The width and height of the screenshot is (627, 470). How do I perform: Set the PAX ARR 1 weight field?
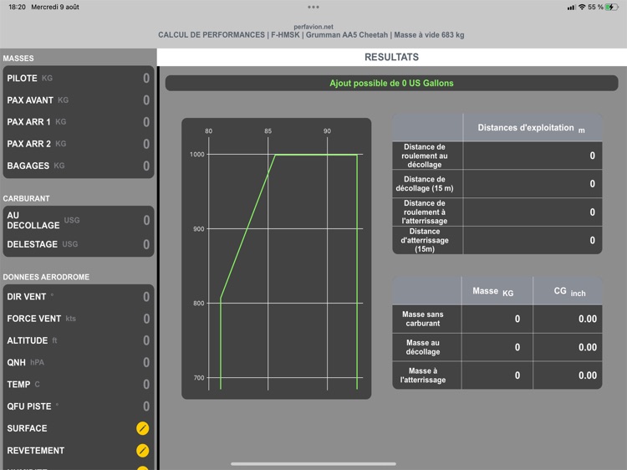79,122
